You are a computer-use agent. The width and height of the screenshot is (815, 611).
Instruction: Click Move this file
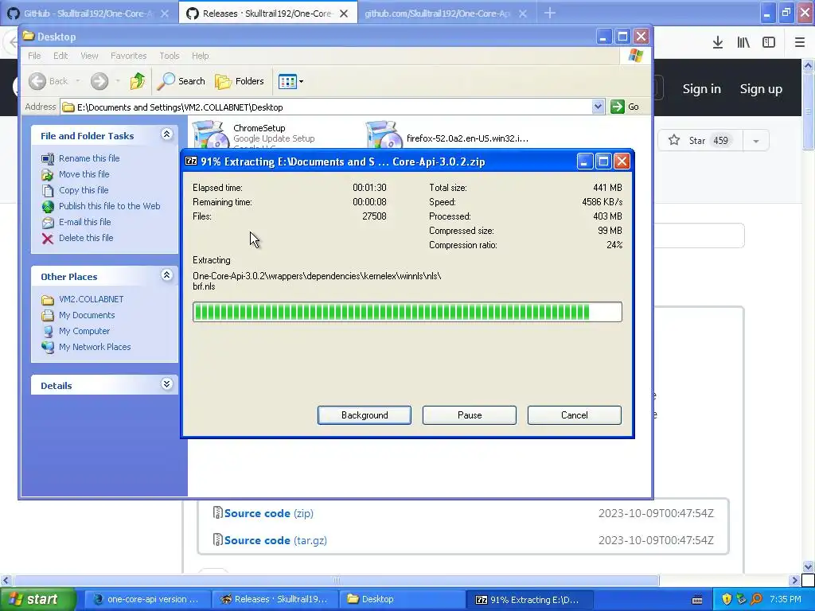click(84, 174)
